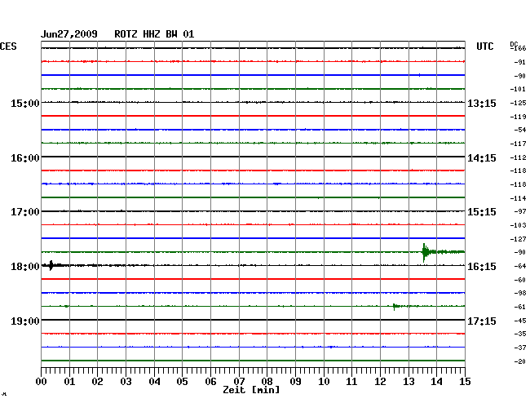530x403 pixels.
Task: Select minute tick label 05
Action: [x=182, y=381]
